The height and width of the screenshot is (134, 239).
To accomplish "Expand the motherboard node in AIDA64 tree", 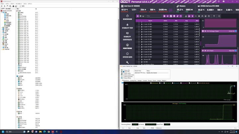I will click(2, 27).
